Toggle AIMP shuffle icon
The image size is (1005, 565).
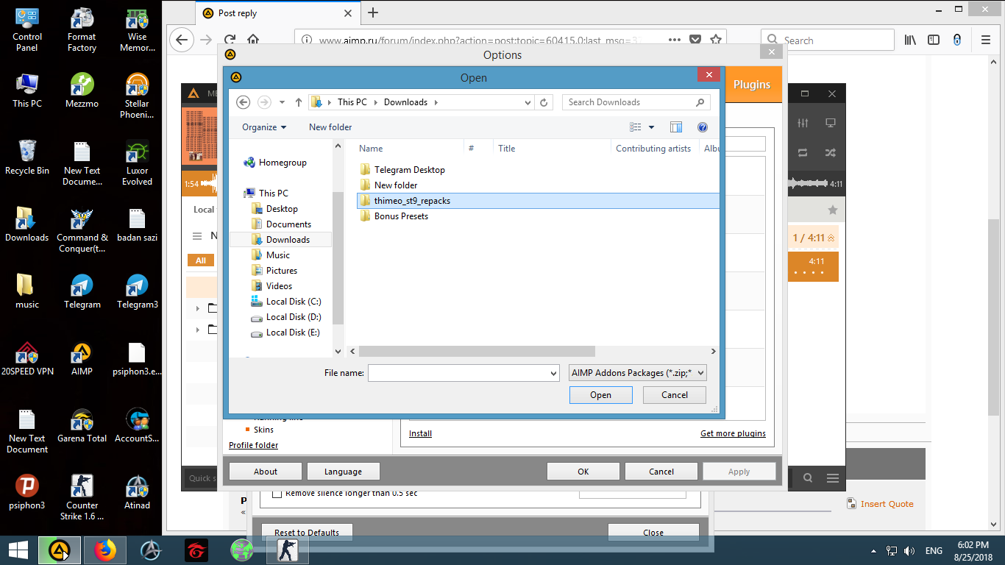click(831, 152)
